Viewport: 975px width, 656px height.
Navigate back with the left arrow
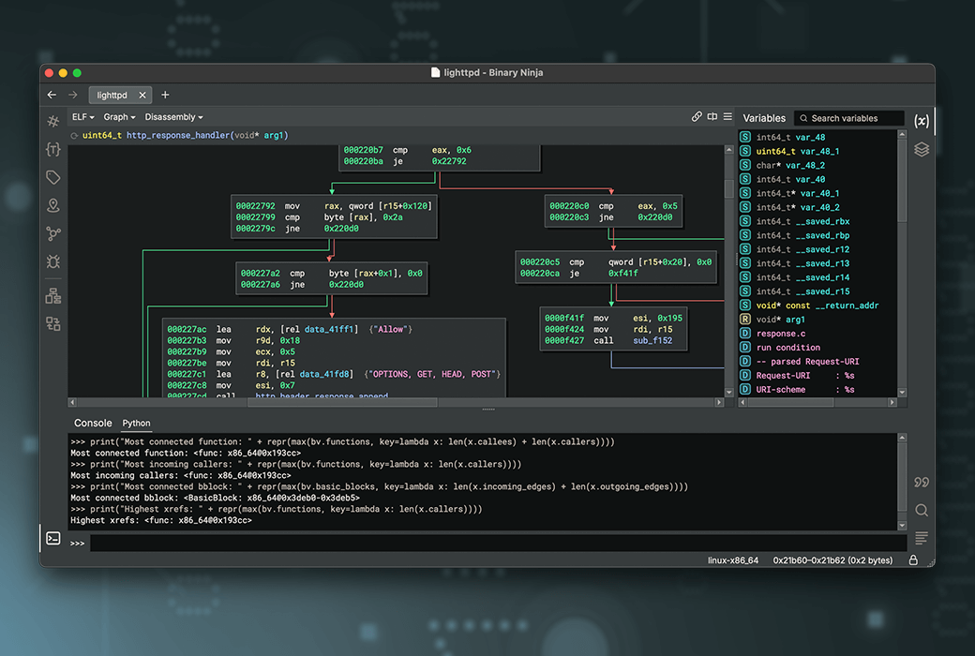pos(52,95)
